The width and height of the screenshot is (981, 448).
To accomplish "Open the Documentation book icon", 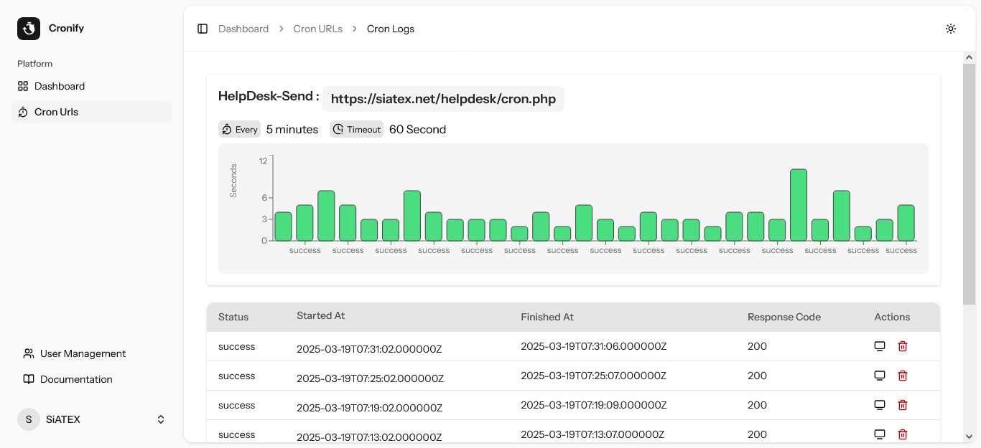I will (28, 378).
